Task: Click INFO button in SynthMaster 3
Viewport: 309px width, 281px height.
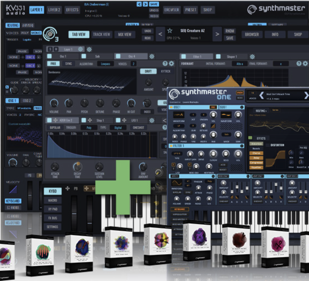Action: click(x=275, y=34)
